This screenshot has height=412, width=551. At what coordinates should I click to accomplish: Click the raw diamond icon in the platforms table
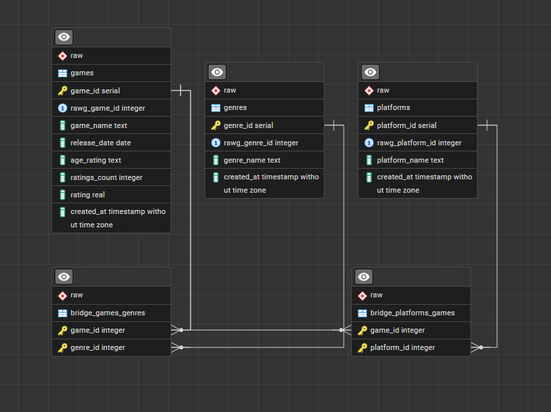click(x=369, y=90)
